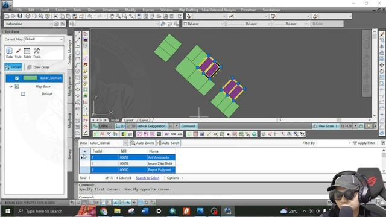The image size is (386, 217).
Task: Toggle the 3D view button
Action: coord(131,126)
